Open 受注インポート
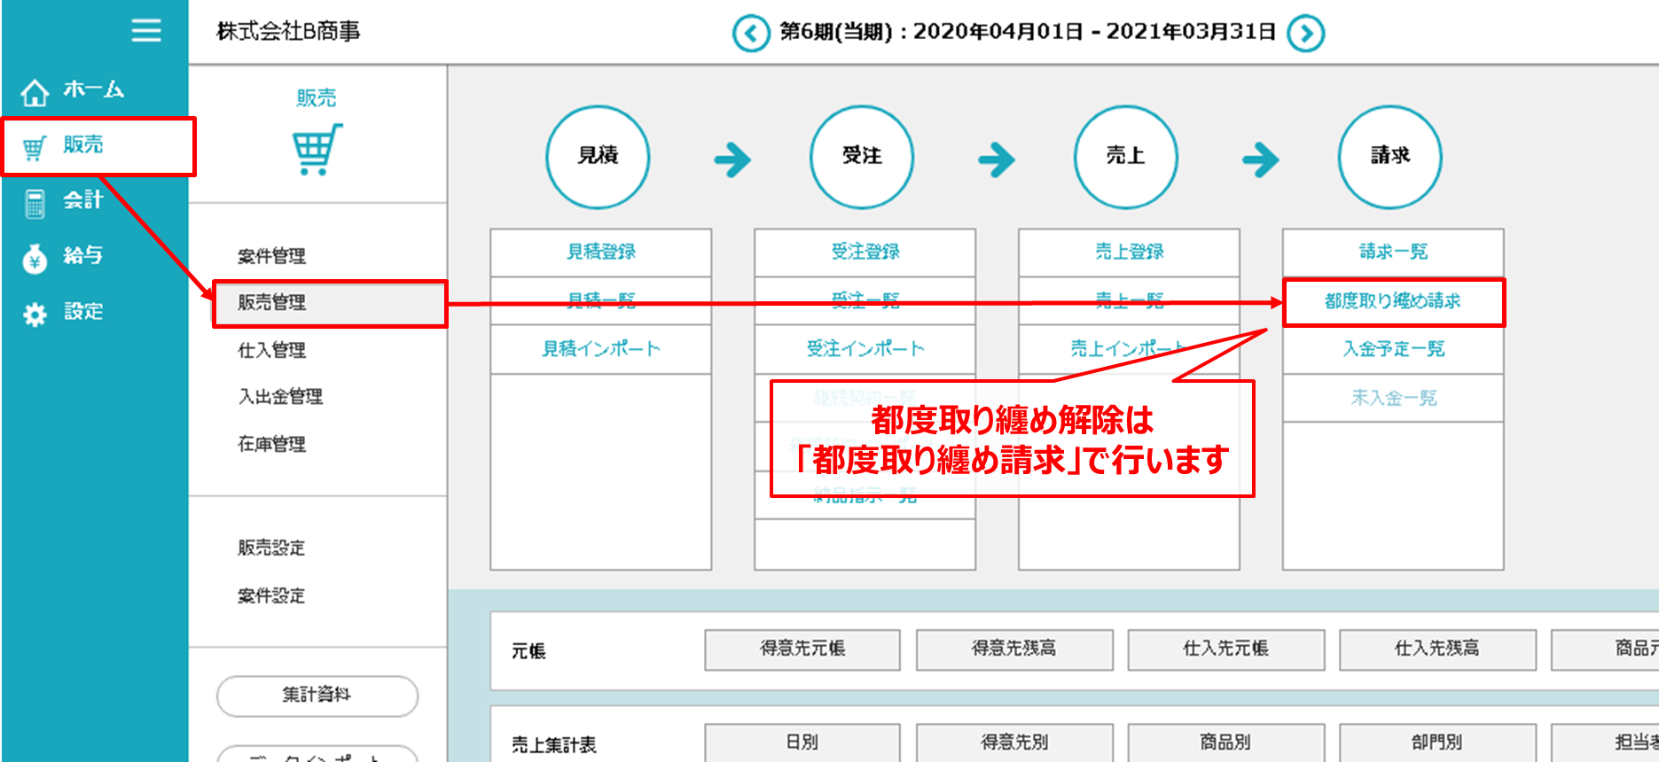 tap(865, 349)
